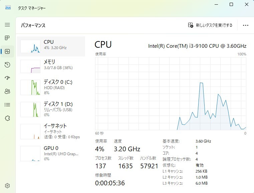
Task: Click the メモリ mini graph thumbnail
Action: click(30, 66)
